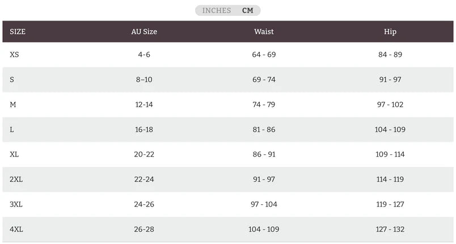Click the SIZE column header
Image resolution: width=456 pixels, height=244 pixels.
click(x=18, y=32)
